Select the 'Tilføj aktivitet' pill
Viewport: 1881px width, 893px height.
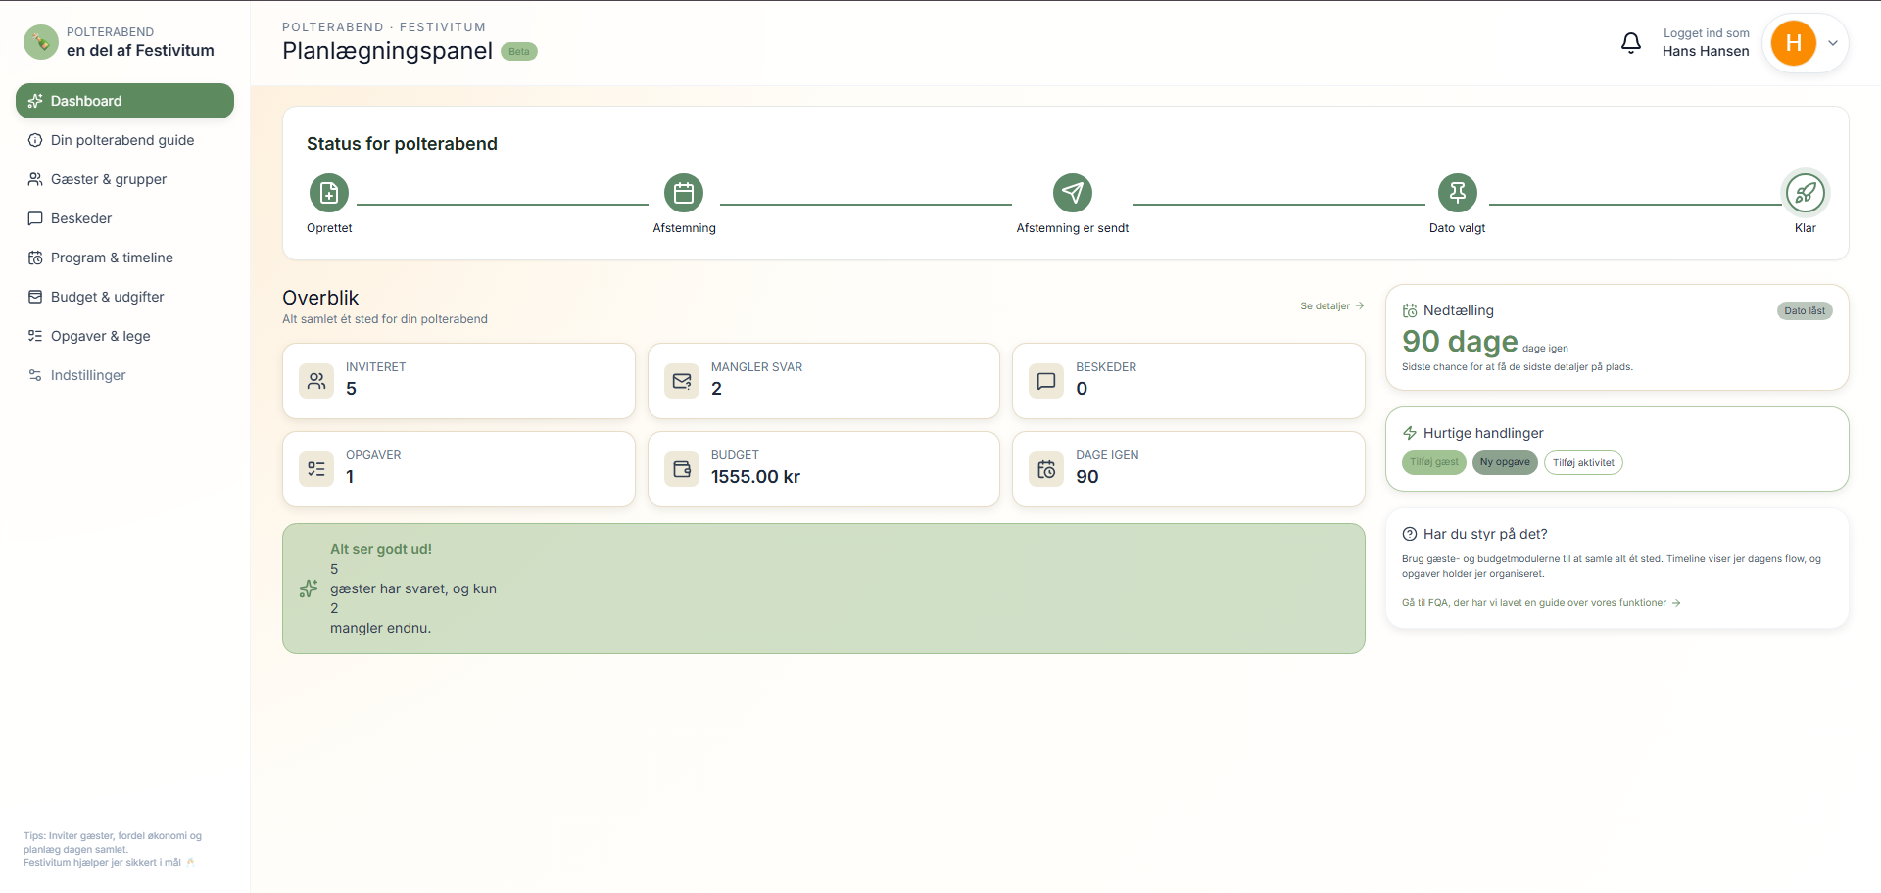(x=1583, y=462)
